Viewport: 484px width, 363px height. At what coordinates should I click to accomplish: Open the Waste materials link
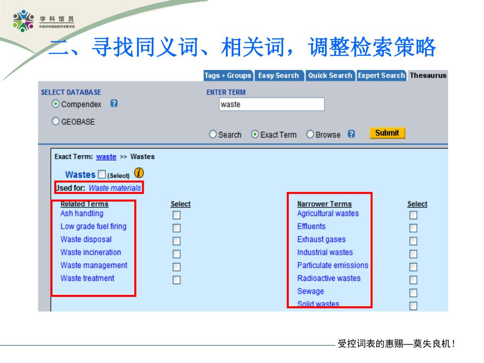click(115, 188)
